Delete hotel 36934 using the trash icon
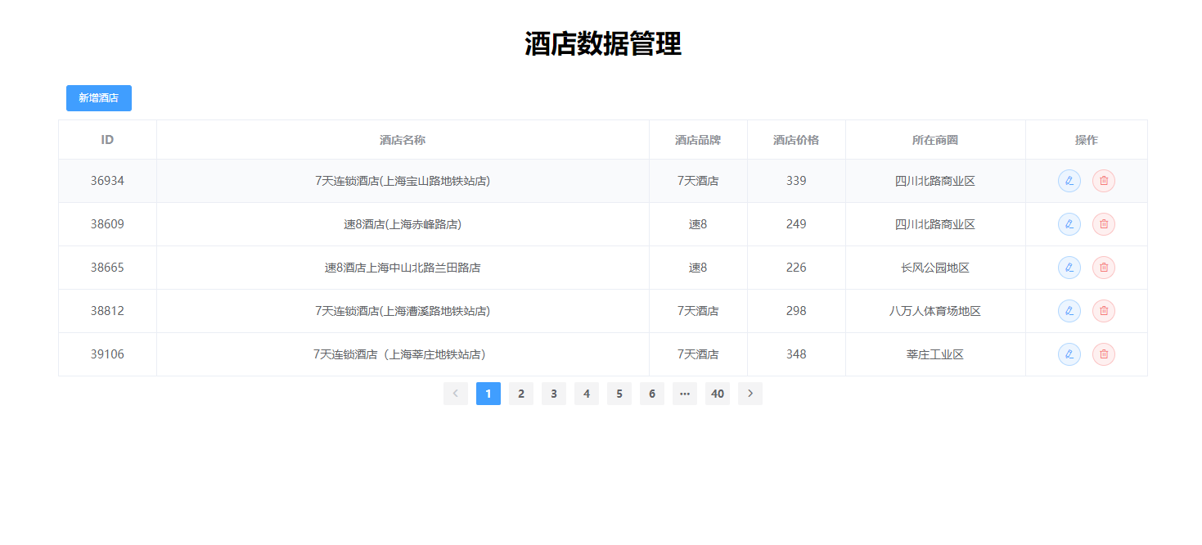This screenshot has height=545, width=1202. 1103,181
